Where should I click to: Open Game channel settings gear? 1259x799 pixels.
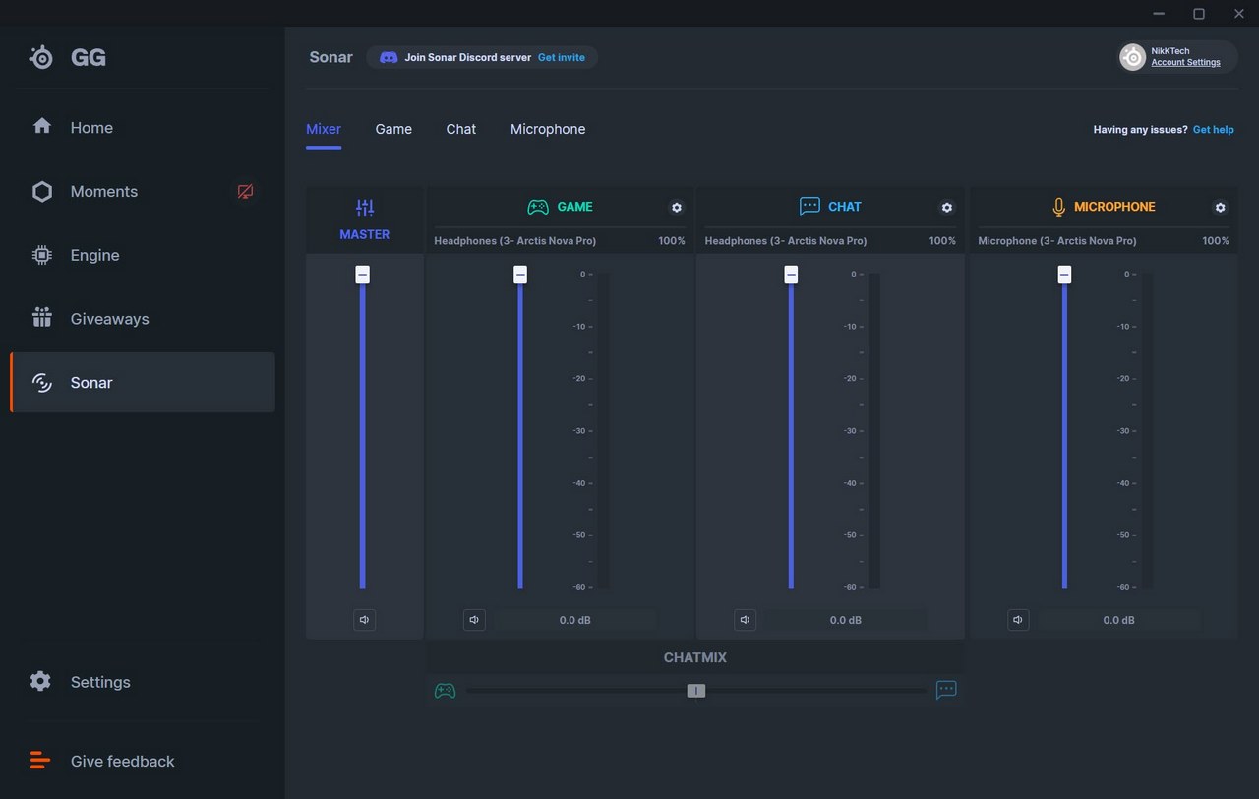pyautogui.click(x=676, y=208)
